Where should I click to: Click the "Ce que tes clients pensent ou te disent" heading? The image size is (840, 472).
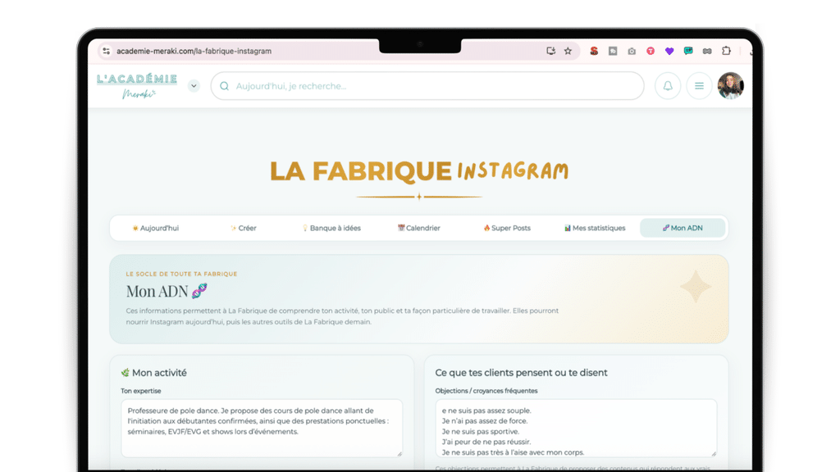click(x=521, y=373)
